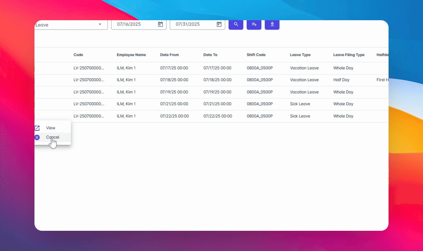Sort by the Code column header

(78, 55)
